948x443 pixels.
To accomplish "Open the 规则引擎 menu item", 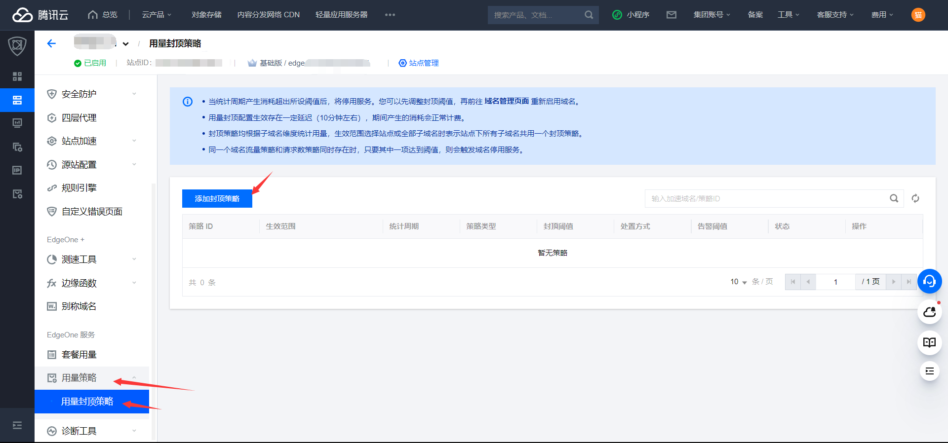I will 92,188.
